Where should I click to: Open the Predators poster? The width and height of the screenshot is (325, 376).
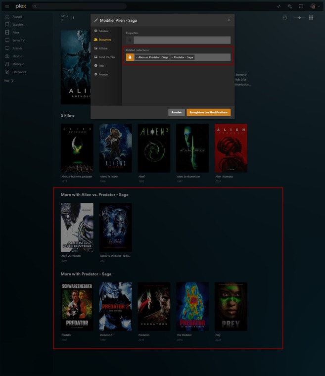(154, 306)
